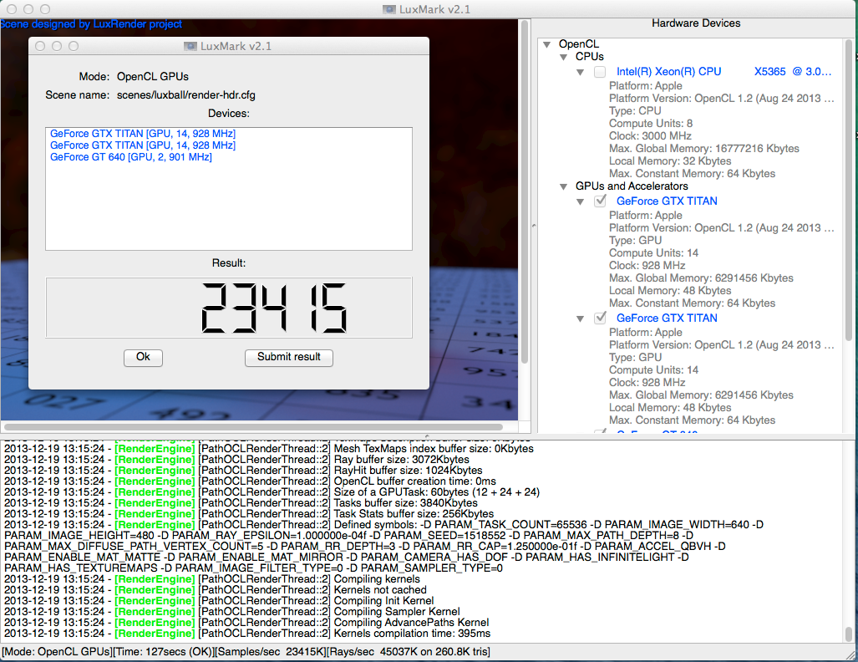
Task: Click 'Max. Global Memory: 16777216 Kbytes' row
Action: pyautogui.click(x=703, y=149)
